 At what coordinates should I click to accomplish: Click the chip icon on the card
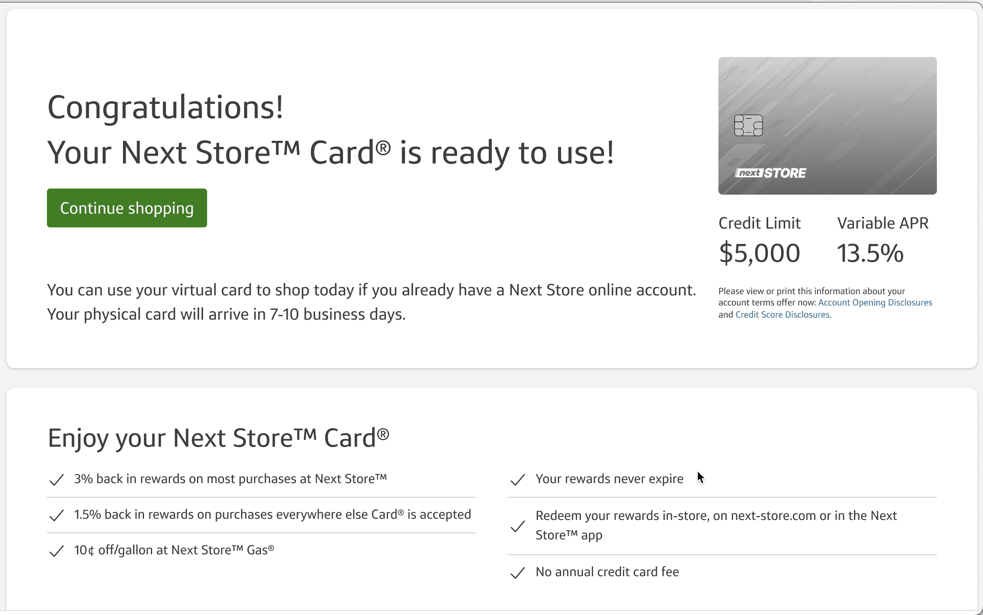coord(748,125)
